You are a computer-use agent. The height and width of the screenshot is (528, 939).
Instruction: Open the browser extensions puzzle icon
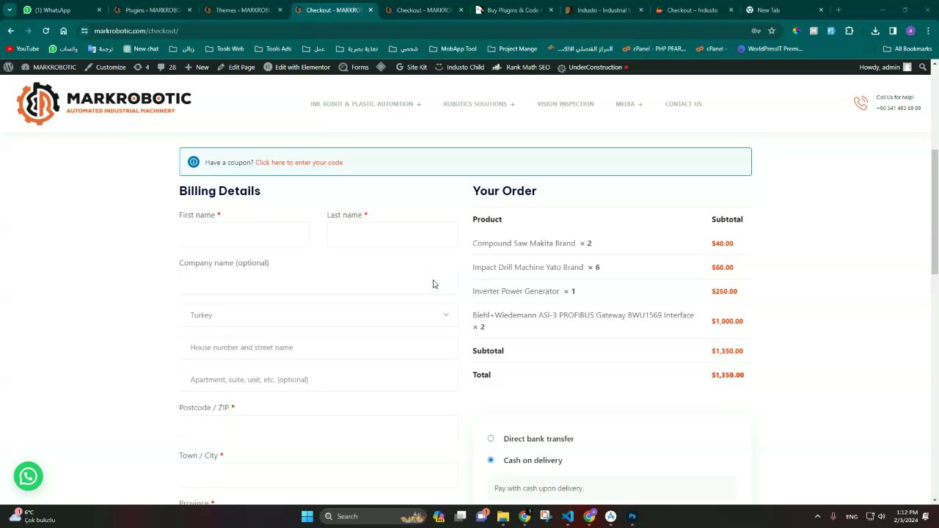(850, 31)
